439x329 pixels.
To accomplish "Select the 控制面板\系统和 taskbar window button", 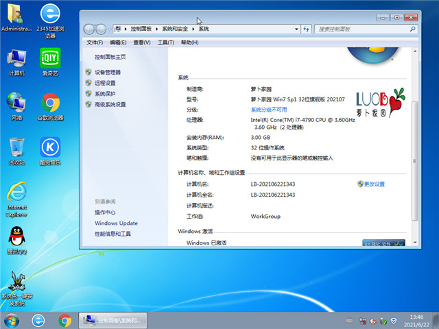I will pyautogui.click(x=112, y=321).
